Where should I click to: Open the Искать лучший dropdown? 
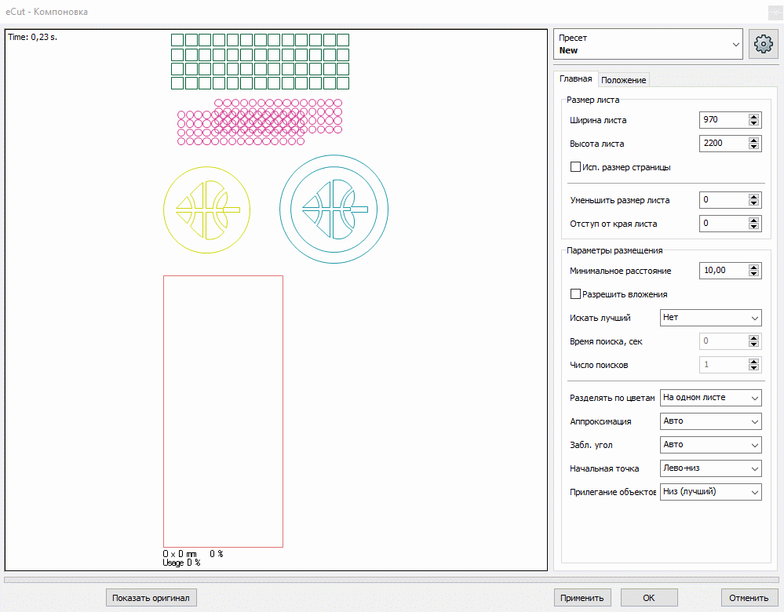[710, 318]
